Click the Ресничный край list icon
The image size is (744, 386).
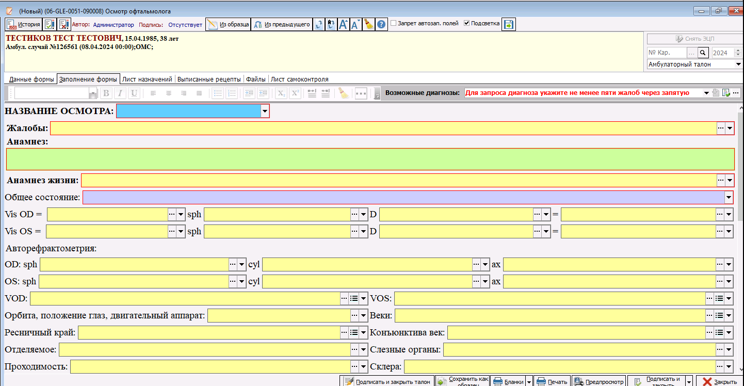354,332
